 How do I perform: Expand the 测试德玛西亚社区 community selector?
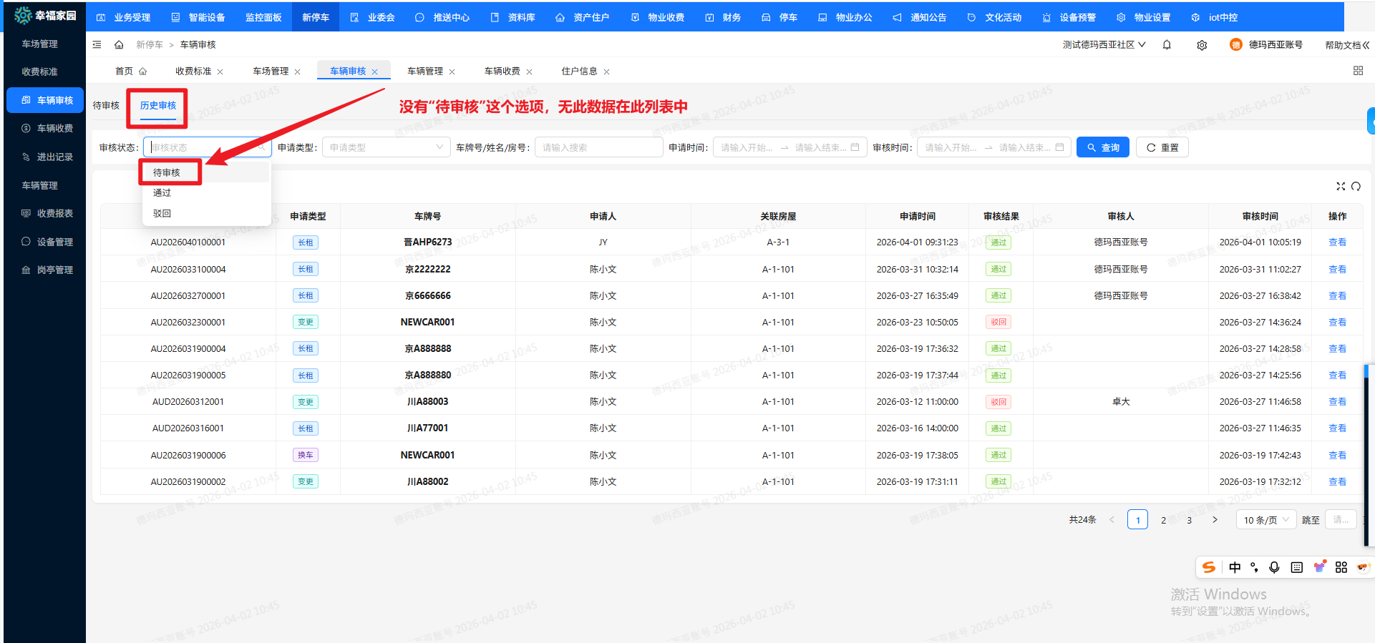point(1104,45)
